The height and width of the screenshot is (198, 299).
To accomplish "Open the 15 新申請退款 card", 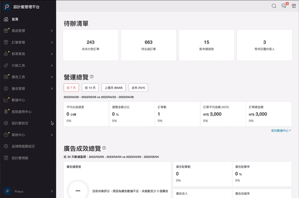I will (x=206, y=45).
